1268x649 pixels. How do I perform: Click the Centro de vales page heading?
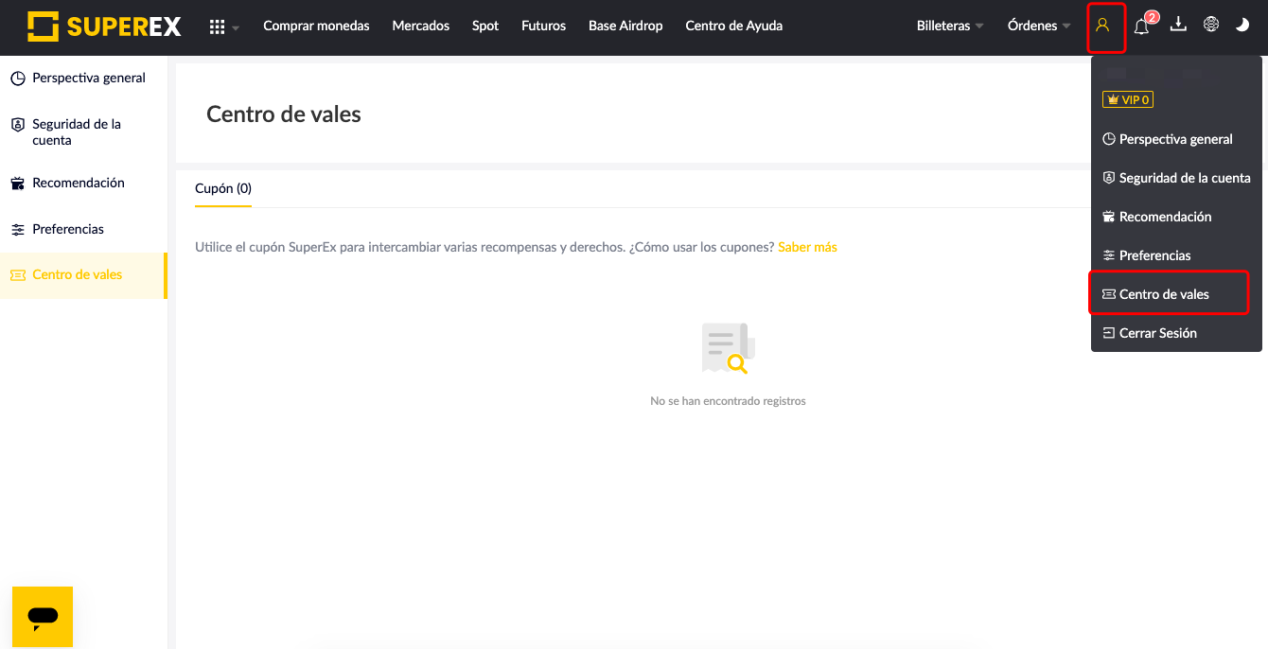(284, 114)
